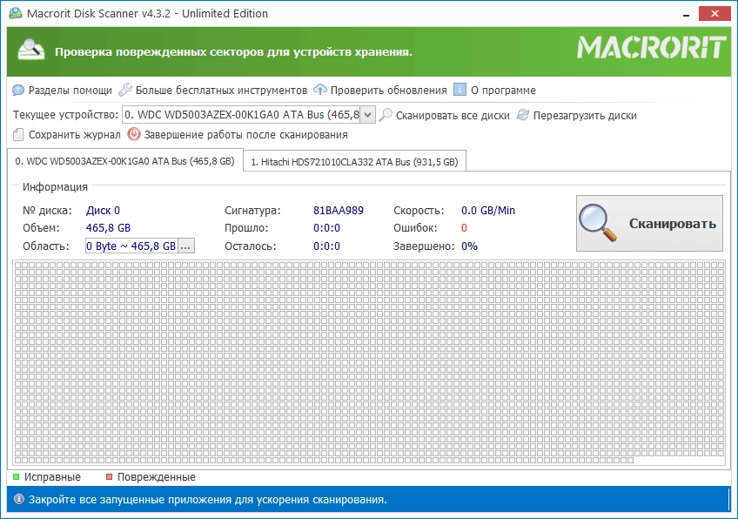Switch to the Hitachi HDS721010CLA332 disk tab

point(354,162)
